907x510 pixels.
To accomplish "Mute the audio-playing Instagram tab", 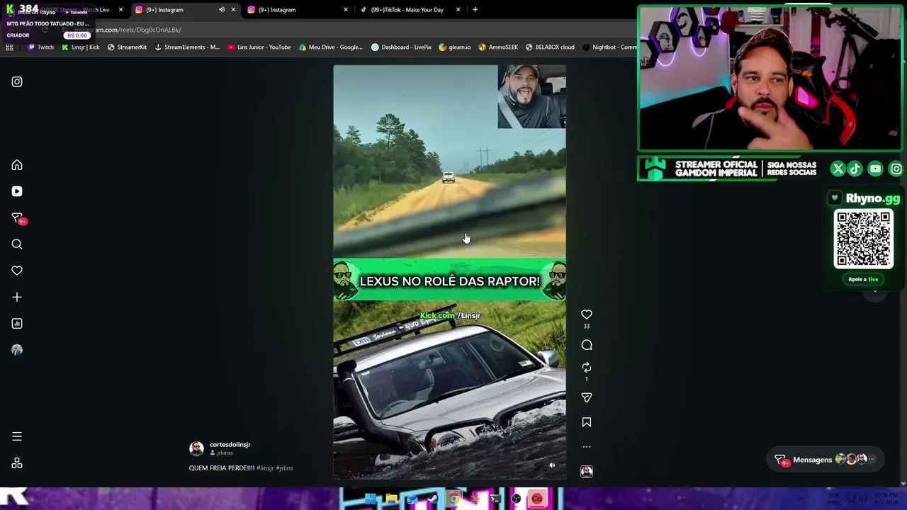I will point(222,10).
